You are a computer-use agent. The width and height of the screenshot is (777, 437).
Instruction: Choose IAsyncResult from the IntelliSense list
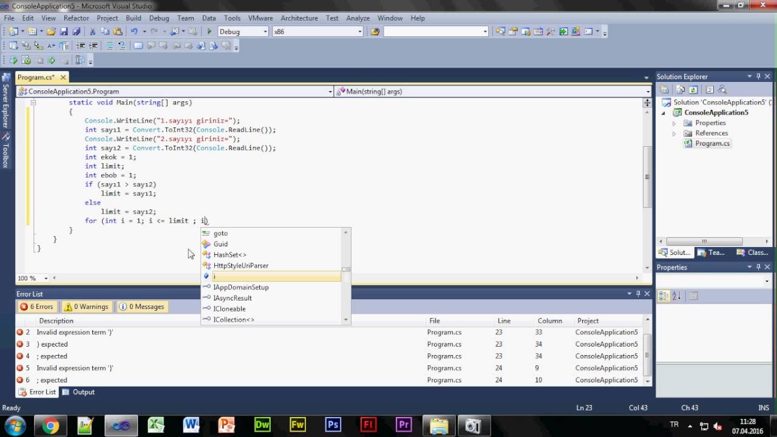point(271,298)
